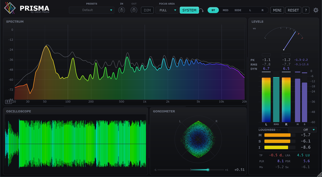The image size is (322, 177).
Task: Click the right peak value "-1.2"
Action: (286, 60)
